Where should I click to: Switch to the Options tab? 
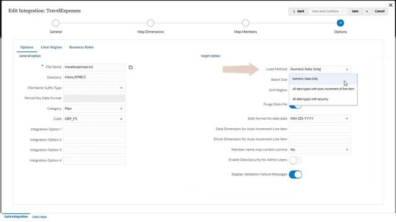[27, 47]
